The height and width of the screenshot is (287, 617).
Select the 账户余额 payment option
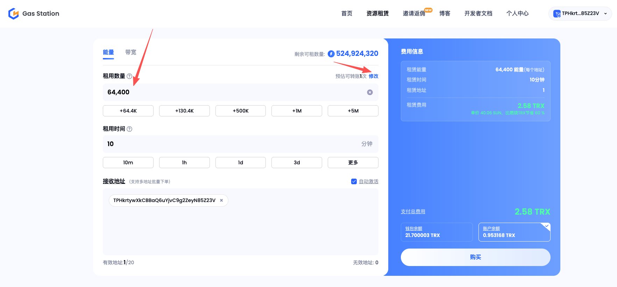(x=514, y=232)
